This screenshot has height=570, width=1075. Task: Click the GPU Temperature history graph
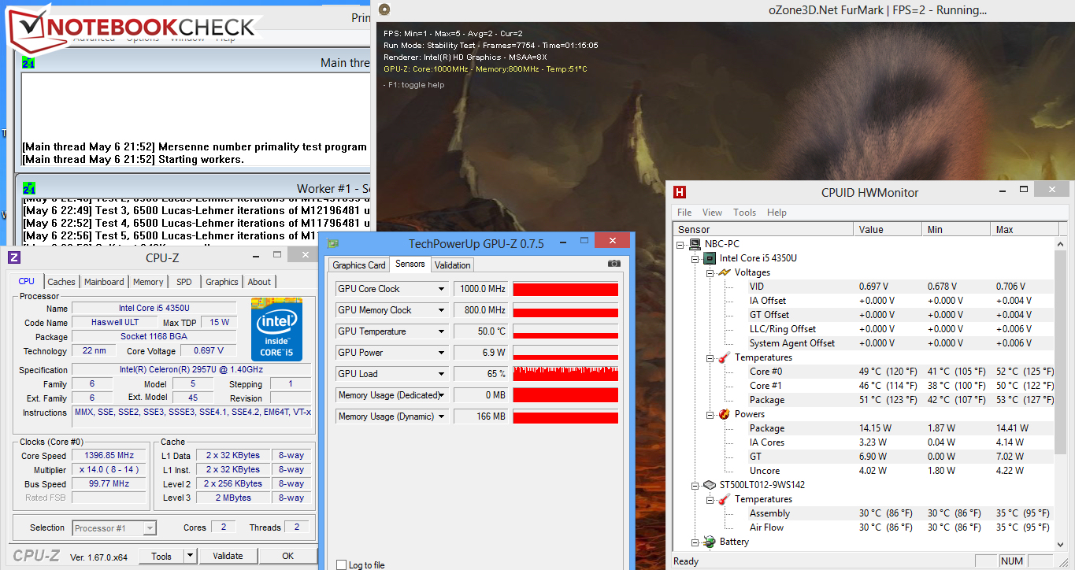point(565,331)
